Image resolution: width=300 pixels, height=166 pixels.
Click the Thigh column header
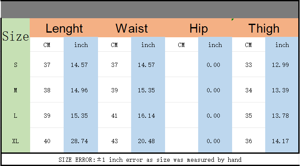point(265,28)
